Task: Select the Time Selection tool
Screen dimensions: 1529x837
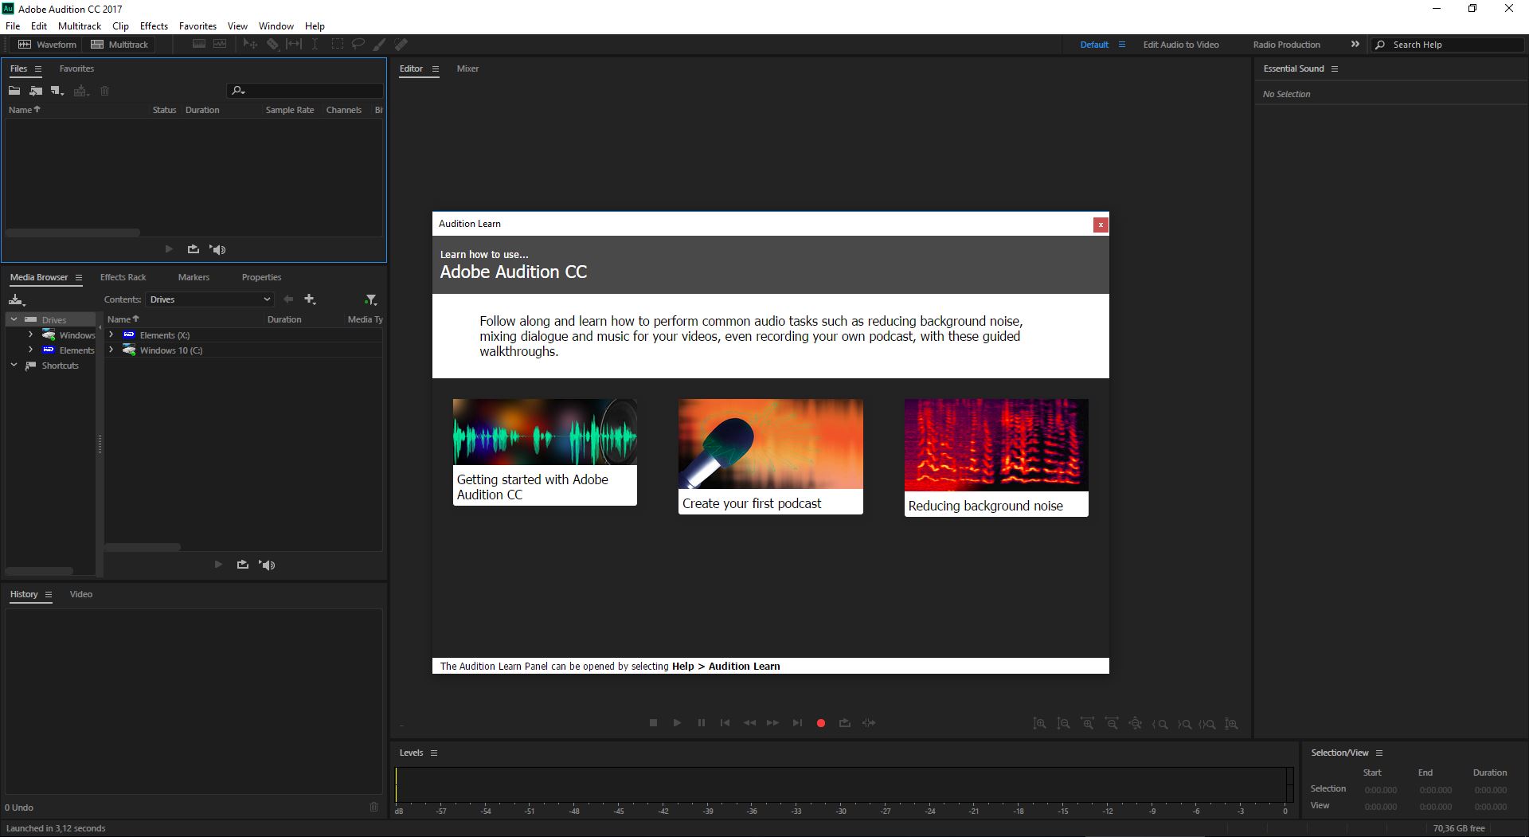Action: tap(315, 45)
